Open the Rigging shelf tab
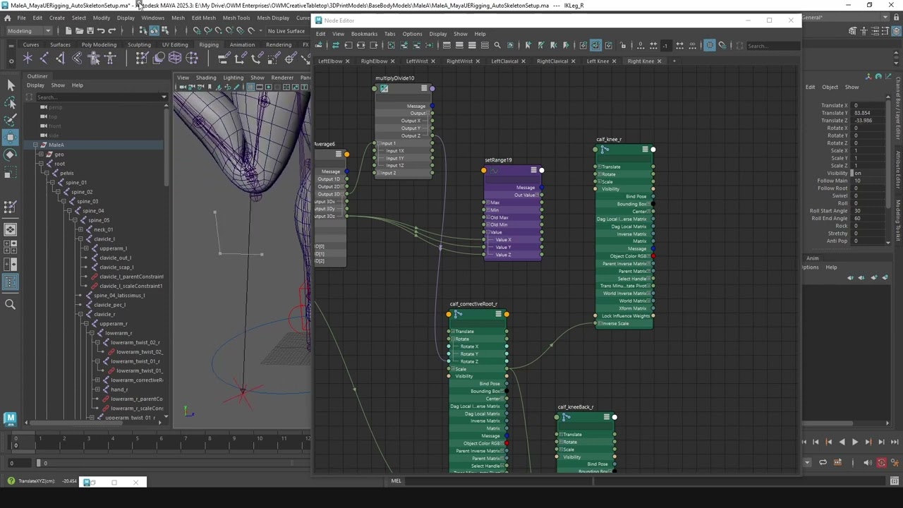 (x=209, y=44)
